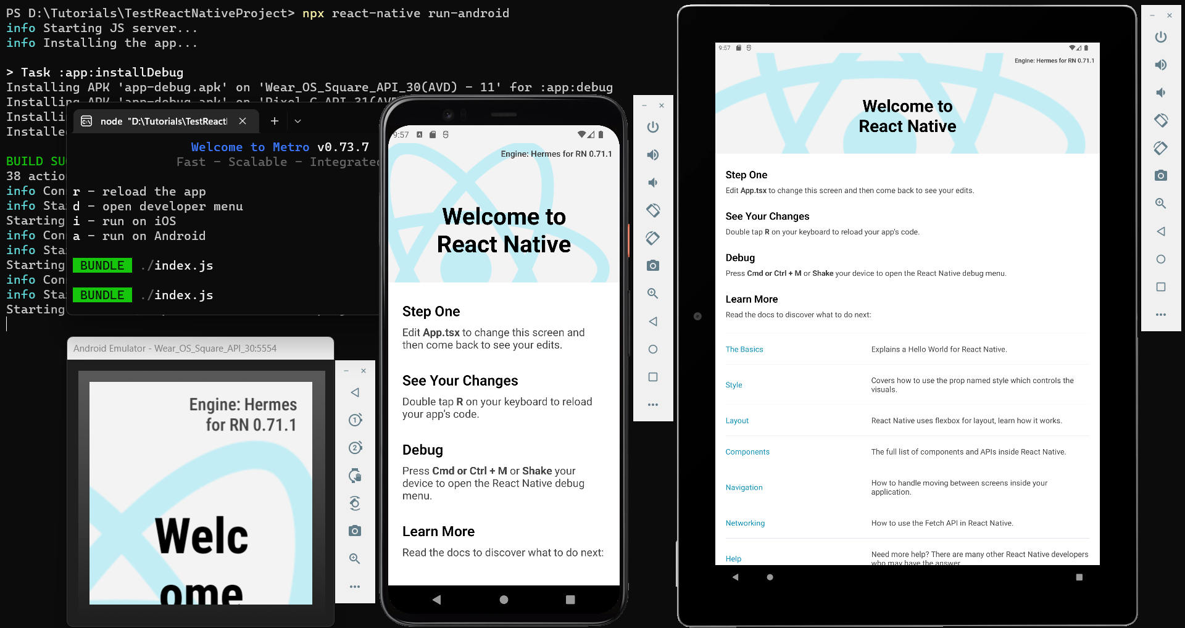The height and width of the screenshot is (628, 1185).
Task: Open new tab in Windows Terminal
Action: tap(275, 121)
